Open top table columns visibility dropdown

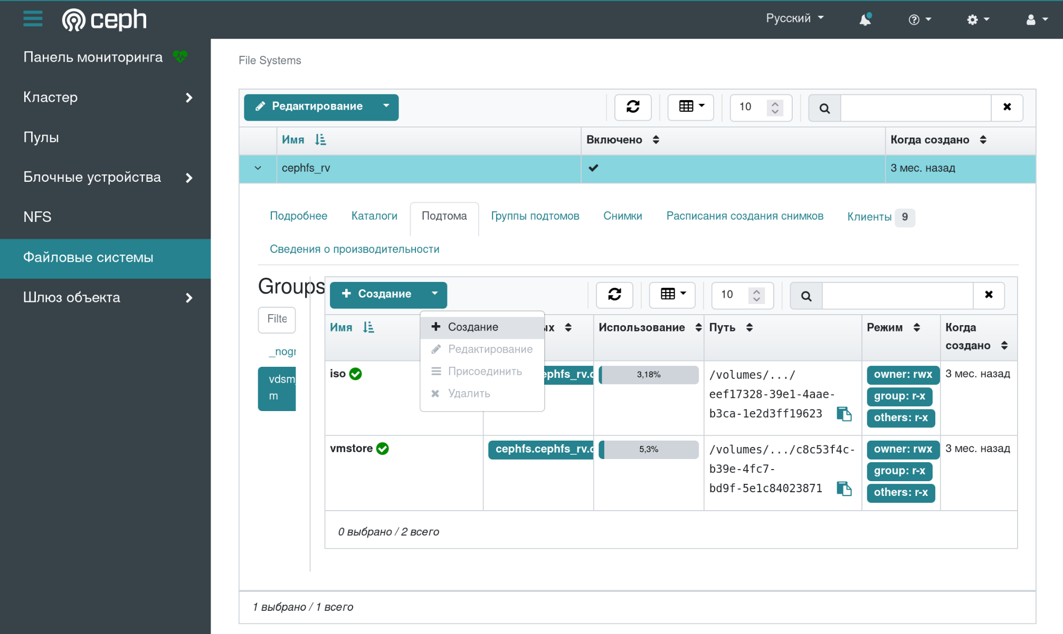690,107
